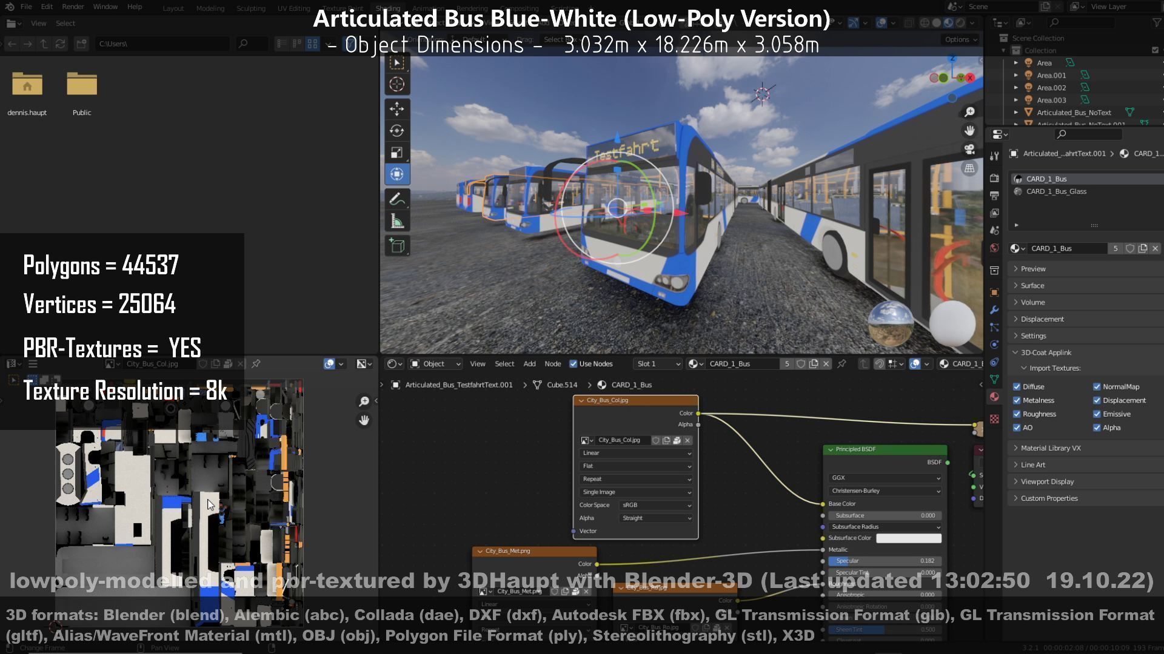Pin the node editor material
Screen dimensions: 1164x654
(841, 364)
